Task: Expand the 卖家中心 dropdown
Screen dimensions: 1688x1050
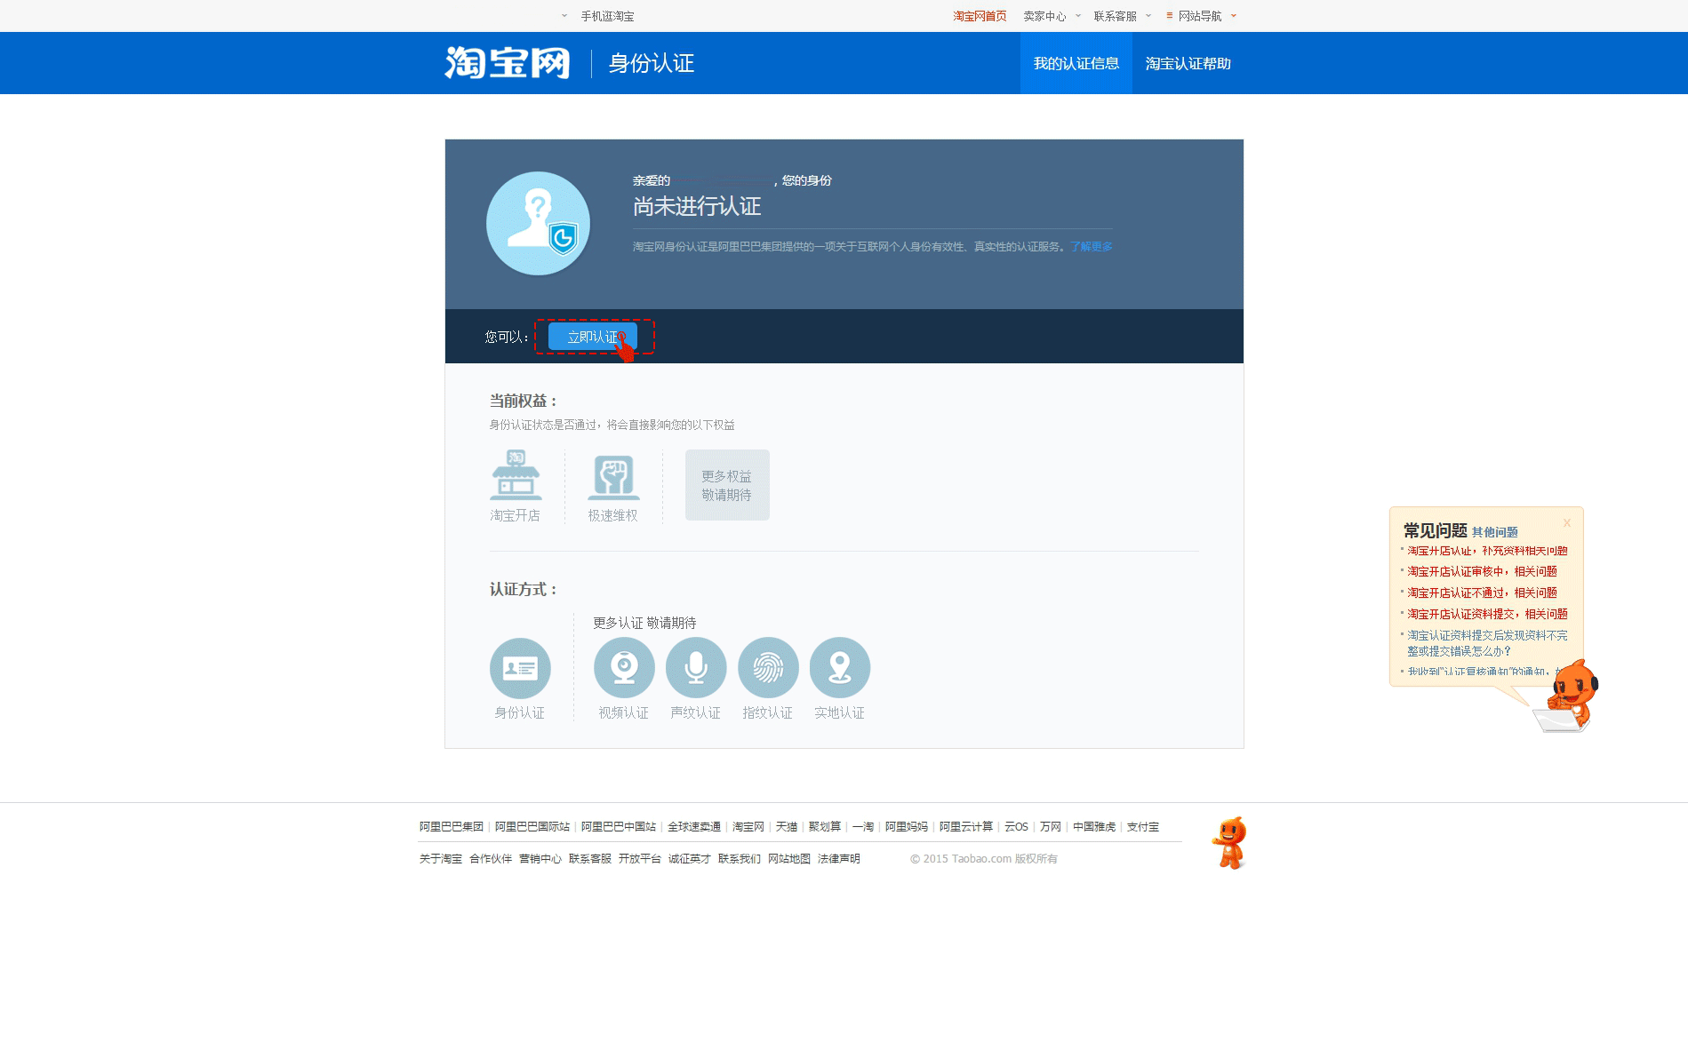Action: [1078, 16]
